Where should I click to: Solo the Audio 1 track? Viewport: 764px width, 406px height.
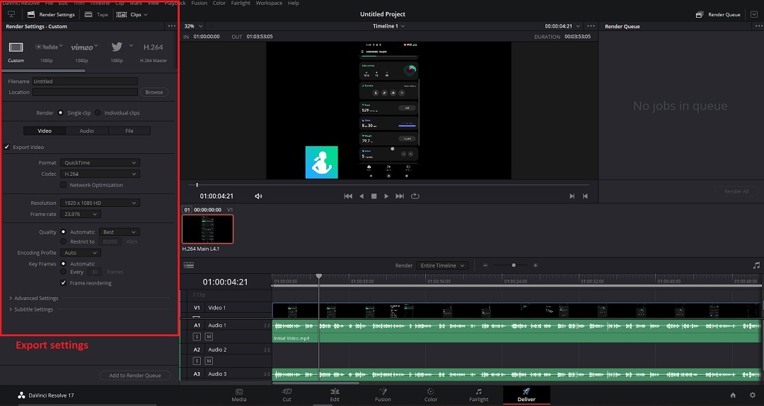pyautogui.click(x=197, y=337)
